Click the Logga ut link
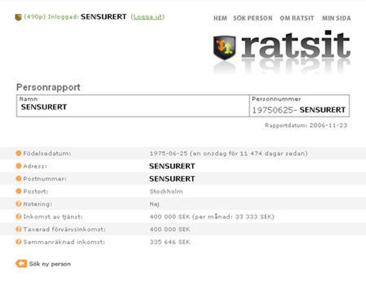This screenshot has height=286, width=366. coord(148,17)
